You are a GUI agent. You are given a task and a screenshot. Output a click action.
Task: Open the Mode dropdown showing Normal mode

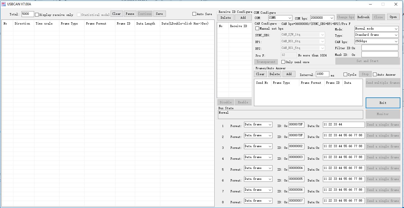[x=376, y=29]
